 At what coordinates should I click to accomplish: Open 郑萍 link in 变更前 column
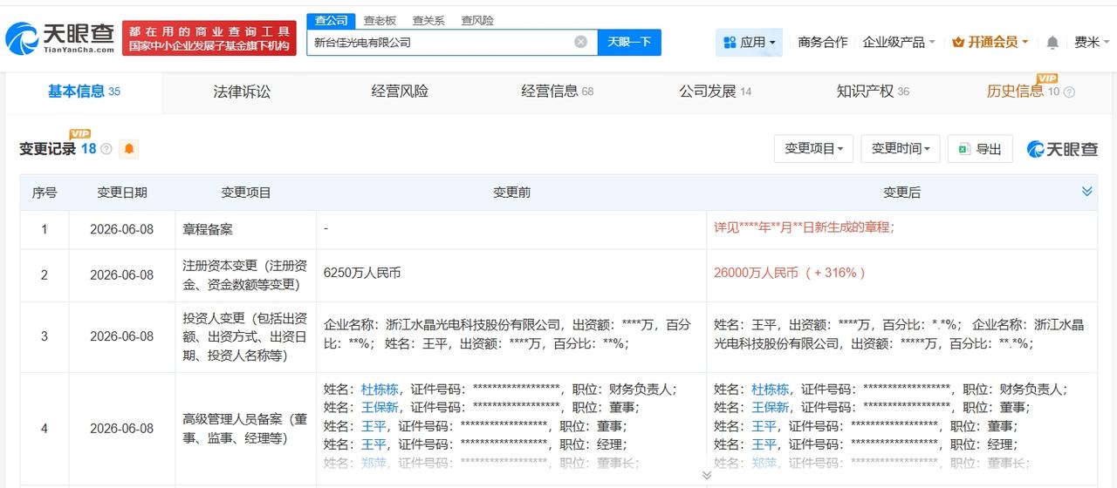coord(373,464)
